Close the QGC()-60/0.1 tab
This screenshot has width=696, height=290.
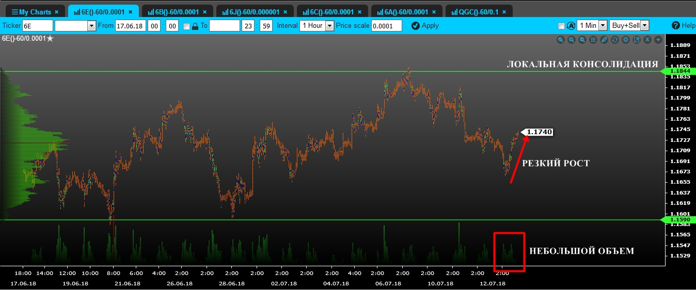tap(503, 11)
